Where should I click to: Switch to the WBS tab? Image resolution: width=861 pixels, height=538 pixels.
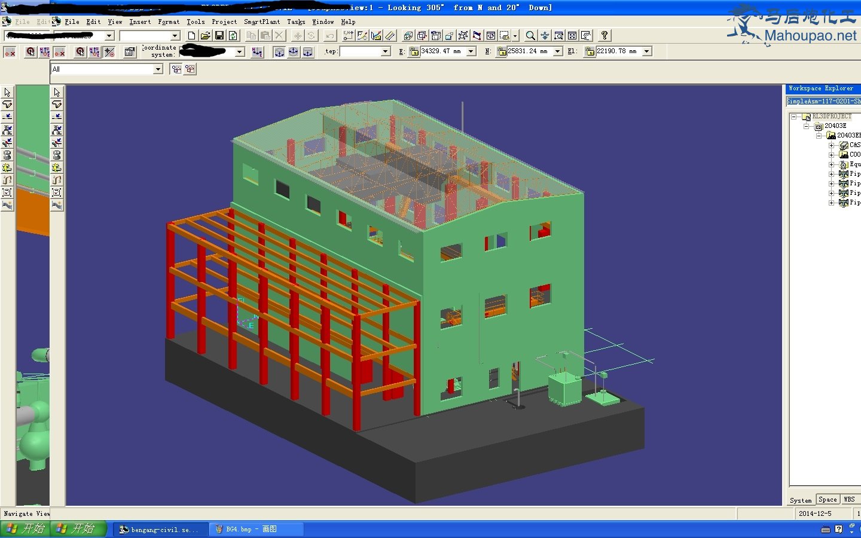(x=849, y=500)
